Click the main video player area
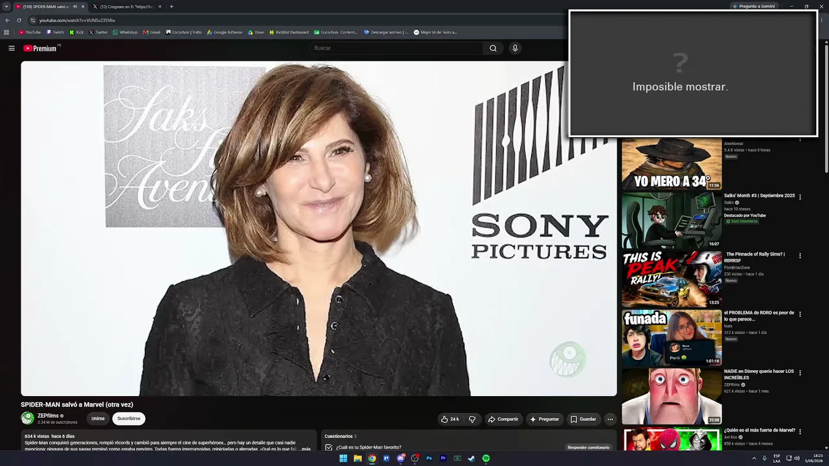 319,228
